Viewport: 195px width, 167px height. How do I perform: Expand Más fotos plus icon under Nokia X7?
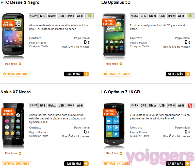(x=20, y=153)
